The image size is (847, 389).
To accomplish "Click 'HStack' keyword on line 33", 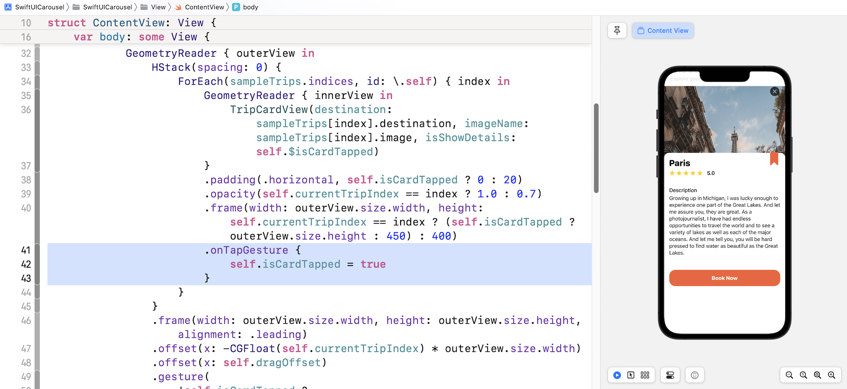I will pos(171,67).
